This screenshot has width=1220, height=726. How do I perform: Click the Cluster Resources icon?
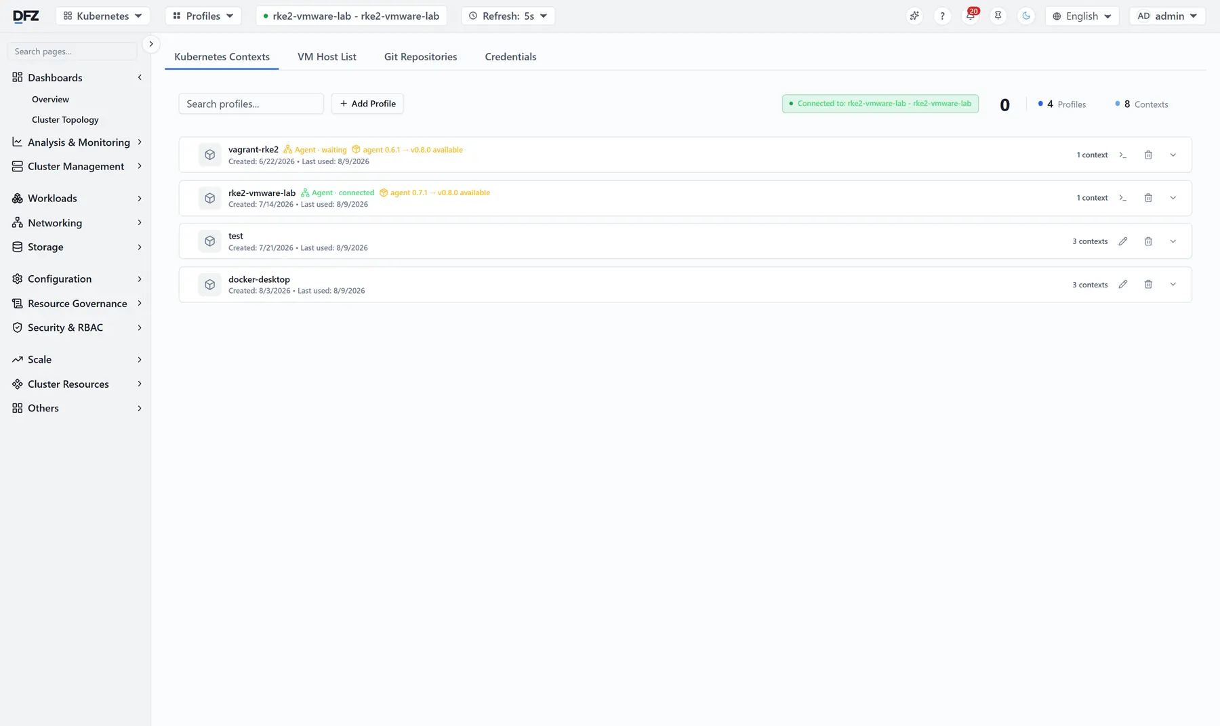pos(18,384)
